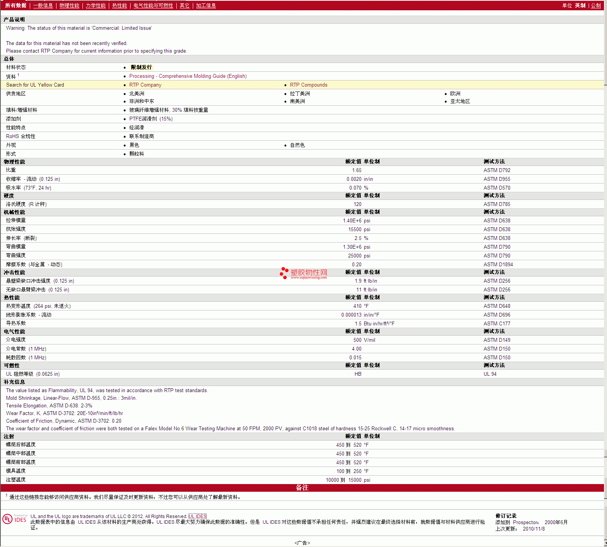Click footnote 1 superscript next to 资料
Screen dimensions: 607x547
18,75
